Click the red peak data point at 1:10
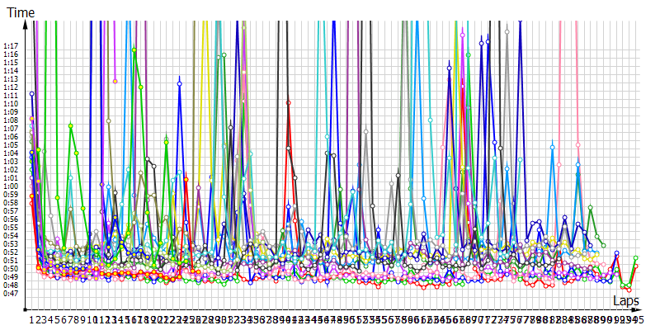The width and height of the screenshot is (660, 330). point(288,102)
